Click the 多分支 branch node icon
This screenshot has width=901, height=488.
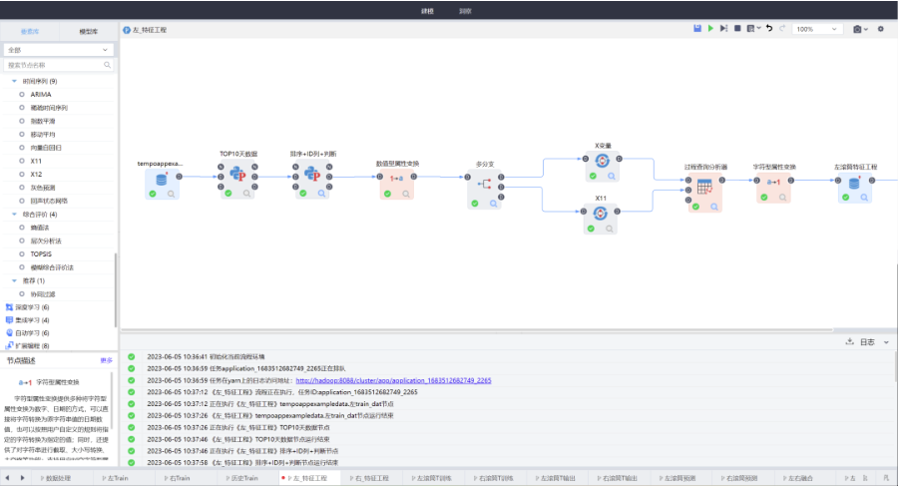coord(485,184)
